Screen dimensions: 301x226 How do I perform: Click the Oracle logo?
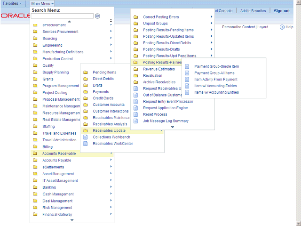click(15, 16)
